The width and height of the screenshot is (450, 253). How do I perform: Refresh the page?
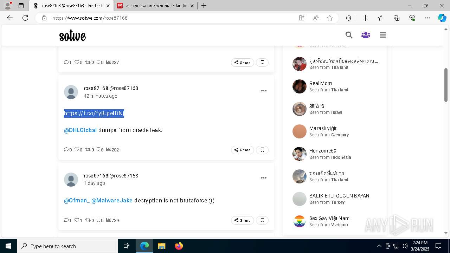25,18
